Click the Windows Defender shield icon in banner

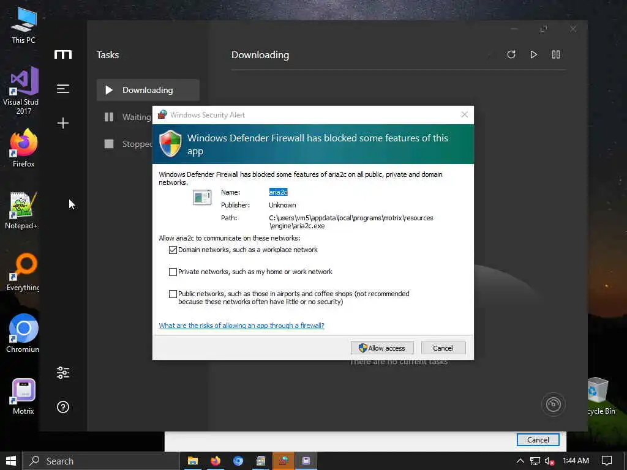click(x=170, y=143)
